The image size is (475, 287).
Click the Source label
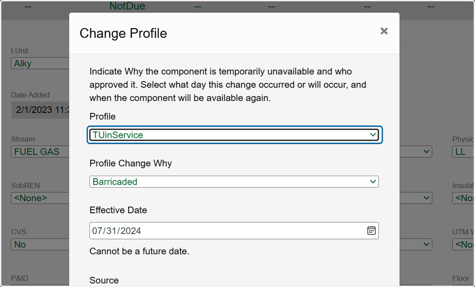coord(104,280)
